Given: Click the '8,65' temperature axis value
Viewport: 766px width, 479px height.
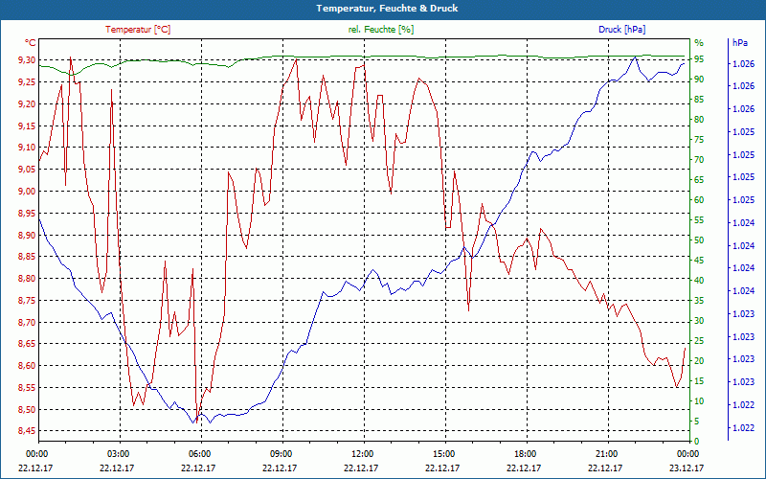Looking at the screenshot, I should (27, 344).
